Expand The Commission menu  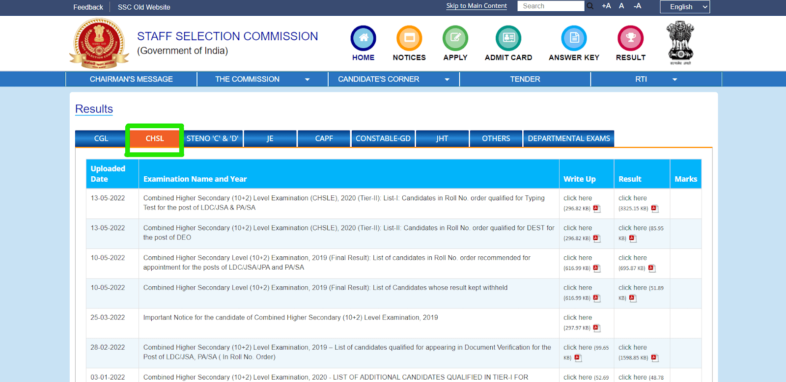(262, 79)
